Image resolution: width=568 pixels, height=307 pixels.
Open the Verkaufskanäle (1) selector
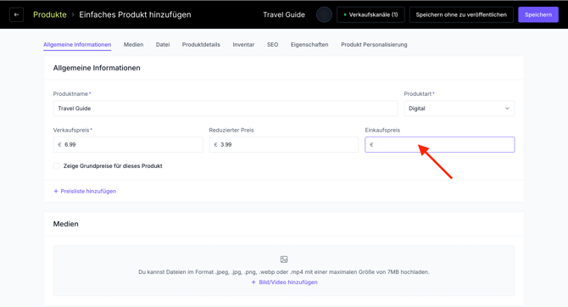click(x=370, y=15)
